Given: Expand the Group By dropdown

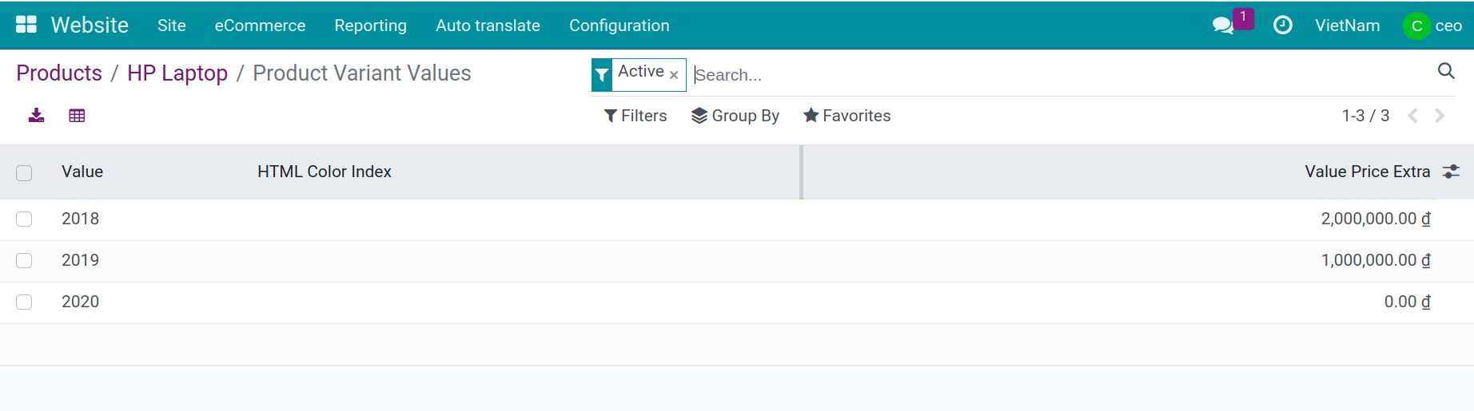Looking at the screenshot, I should 735,116.
